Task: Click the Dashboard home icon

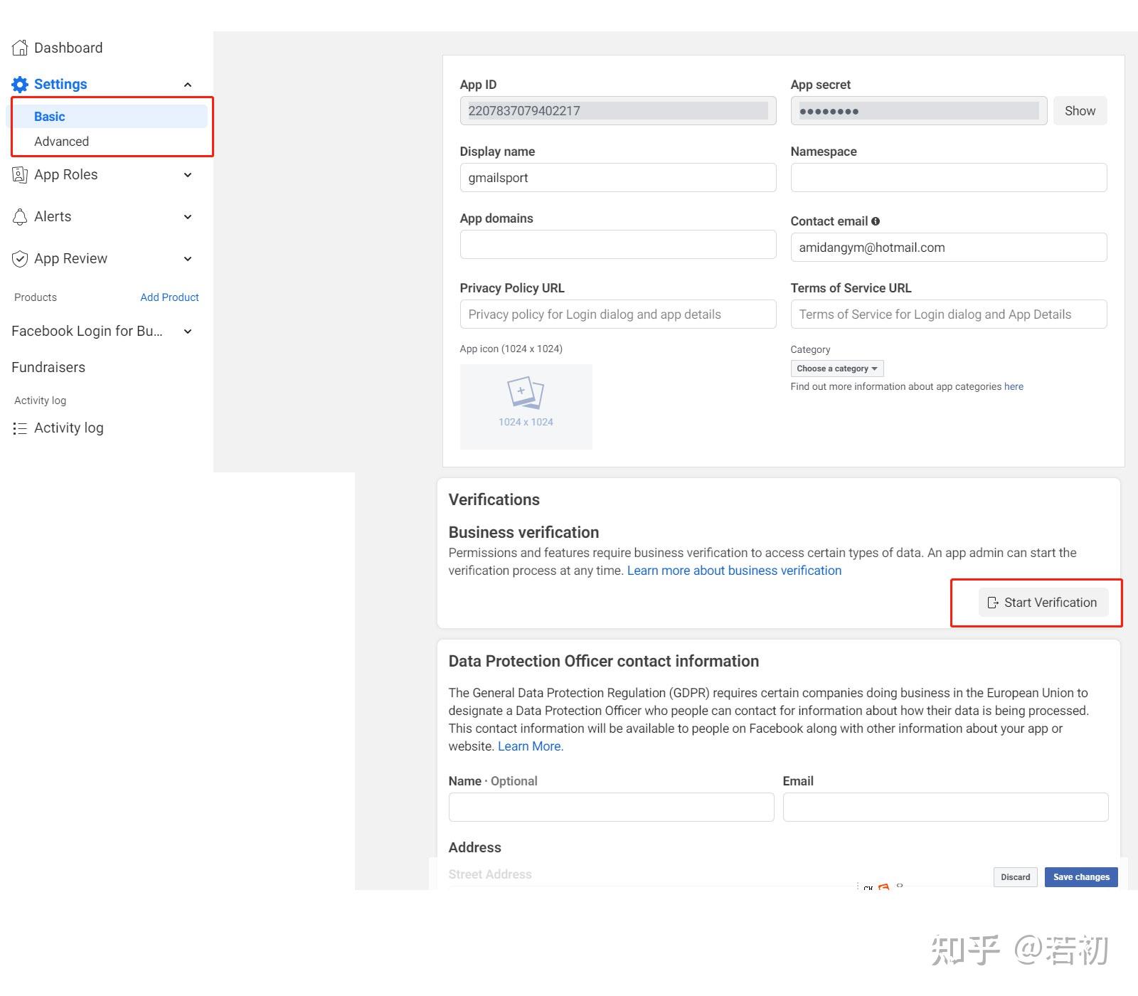Action: coord(20,48)
